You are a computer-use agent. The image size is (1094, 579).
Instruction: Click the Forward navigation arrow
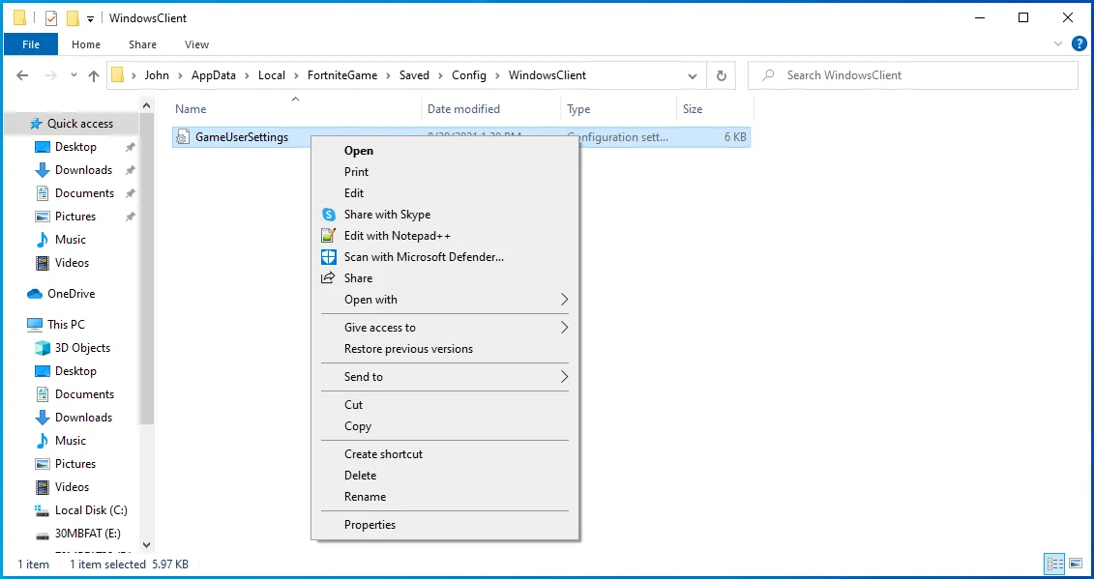coord(51,75)
